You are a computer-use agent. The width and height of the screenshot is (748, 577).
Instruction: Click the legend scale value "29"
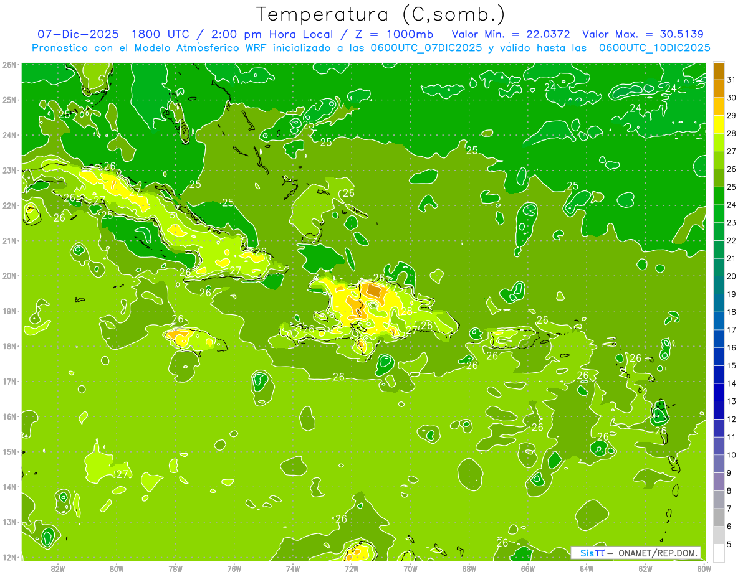pyautogui.click(x=732, y=115)
